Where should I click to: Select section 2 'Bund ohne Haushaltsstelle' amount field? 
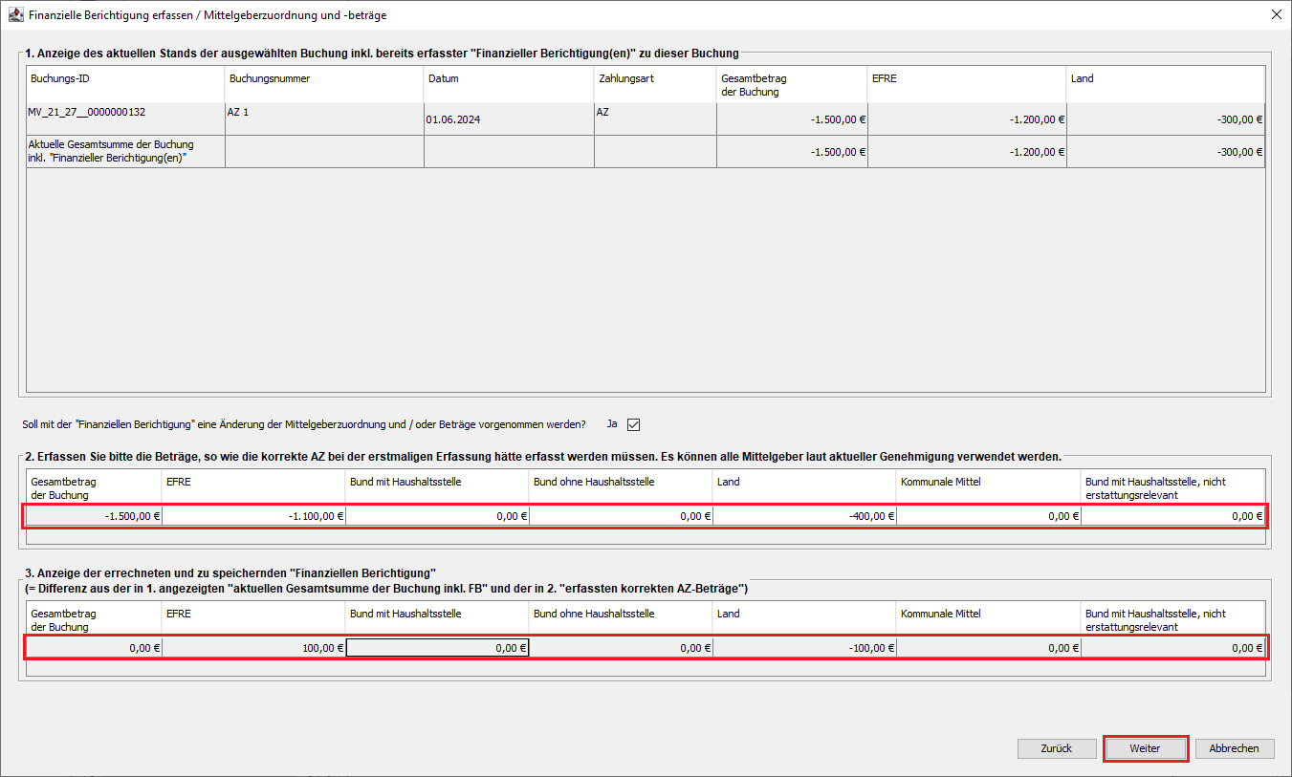pyautogui.click(x=621, y=516)
